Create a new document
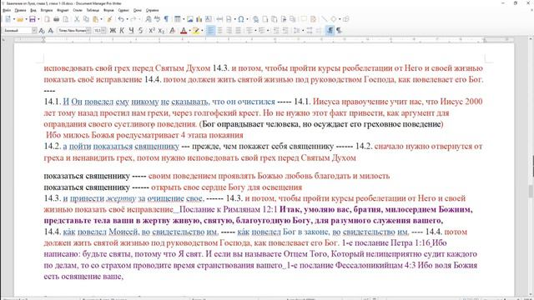 pyautogui.click(x=8, y=19)
